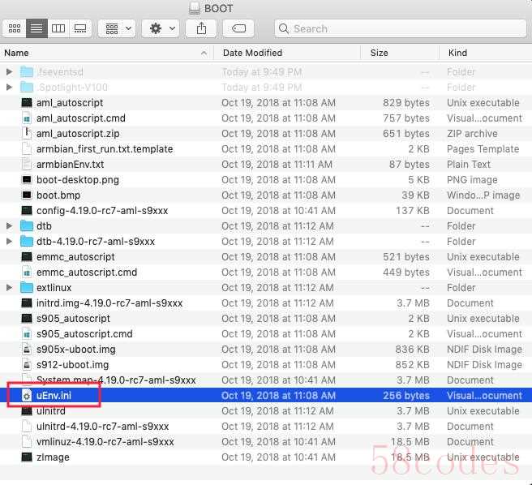Switch to list view in toolbar
The width and height of the screenshot is (532, 485).
(36, 28)
